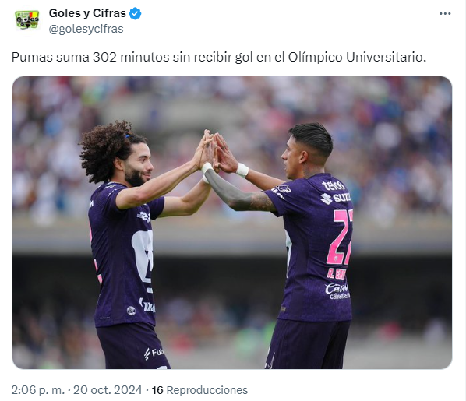Click the number 16 views figure

(x=157, y=390)
